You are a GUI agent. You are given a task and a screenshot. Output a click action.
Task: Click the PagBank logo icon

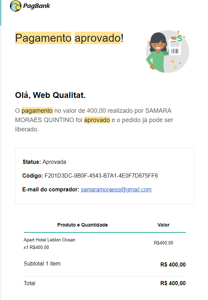[x=15, y=6]
